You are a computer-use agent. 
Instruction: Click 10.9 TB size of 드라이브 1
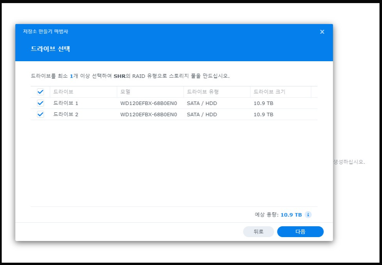[263, 103]
